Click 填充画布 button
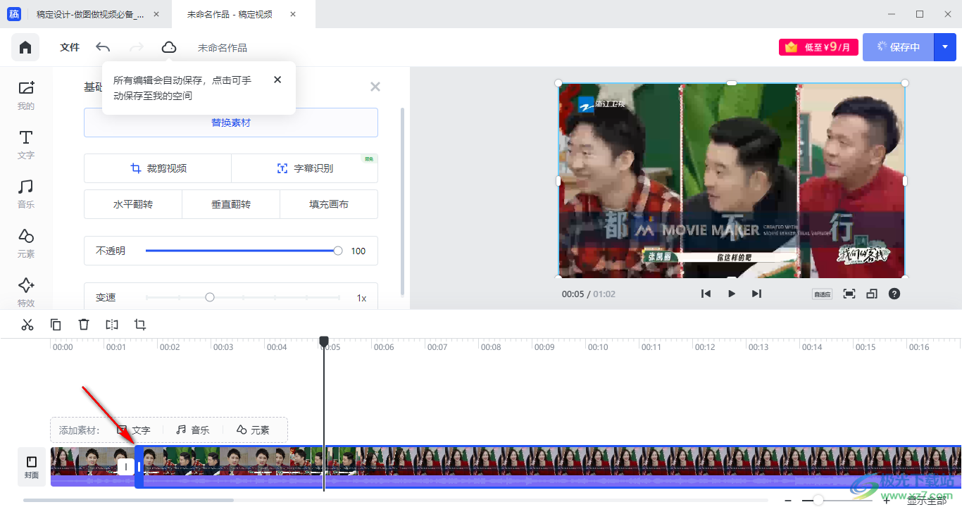 coord(329,204)
